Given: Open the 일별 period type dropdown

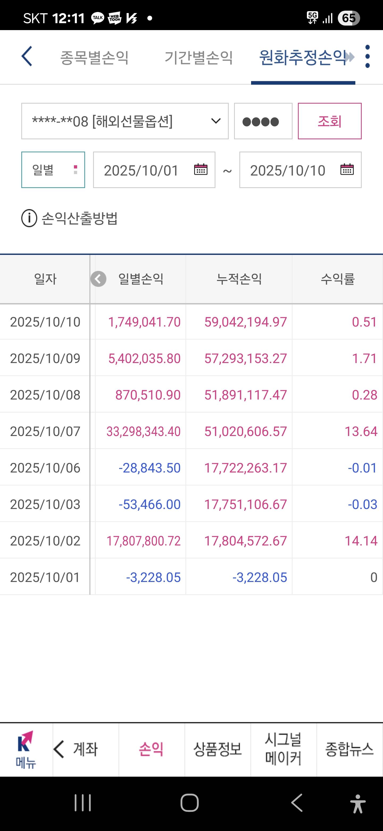Looking at the screenshot, I should click(x=53, y=170).
